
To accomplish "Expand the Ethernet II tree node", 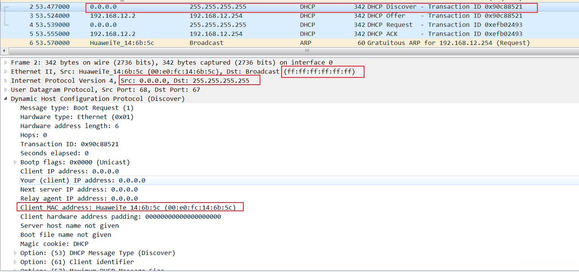I will click(6, 71).
